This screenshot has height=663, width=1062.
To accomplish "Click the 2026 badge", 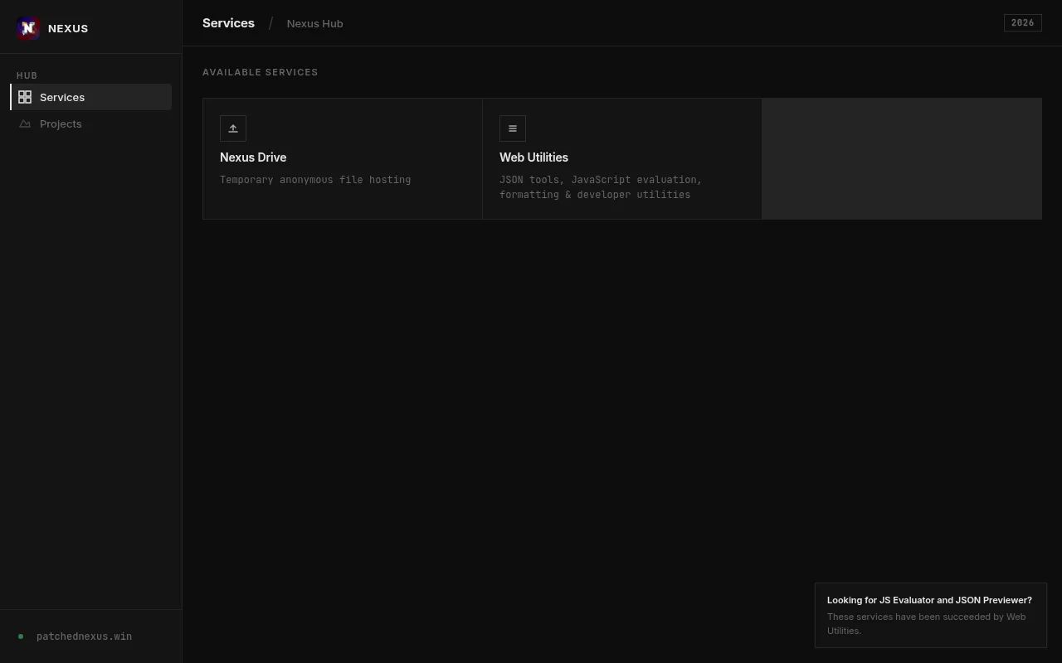I will [1023, 23].
